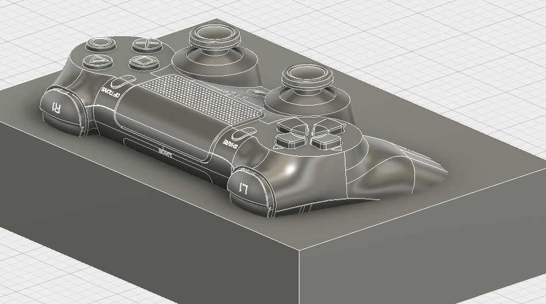
Task: Select the Cross face button on the controller
Action: pyautogui.click(x=147, y=45)
